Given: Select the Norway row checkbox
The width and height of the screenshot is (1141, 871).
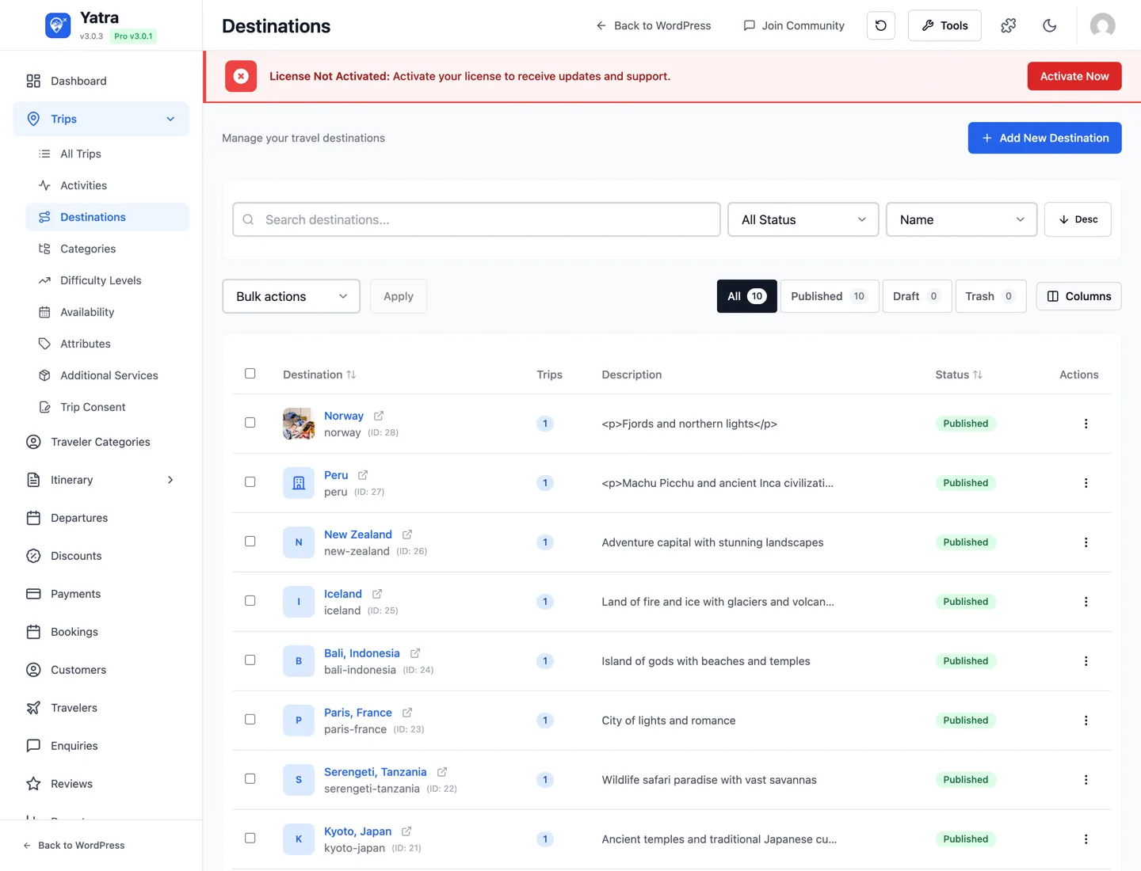Looking at the screenshot, I should click(250, 423).
